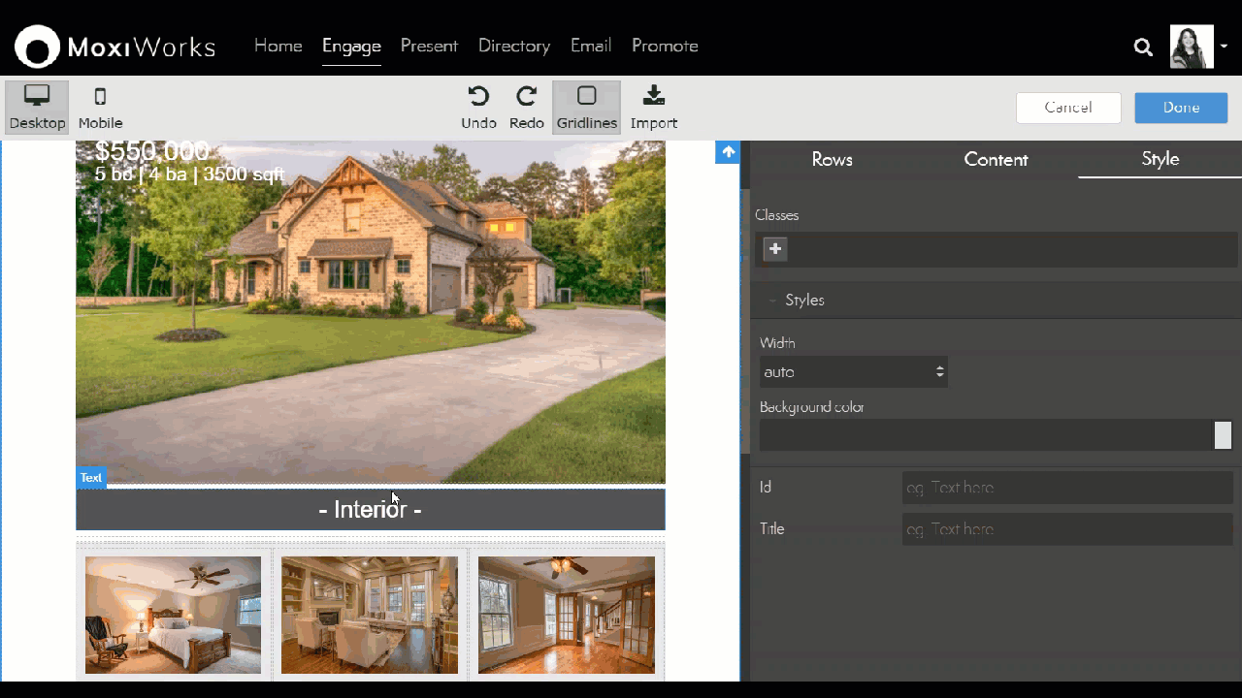1242x698 pixels.
Task: Open the user profile avatar menu
Action: click(1193, 47)
